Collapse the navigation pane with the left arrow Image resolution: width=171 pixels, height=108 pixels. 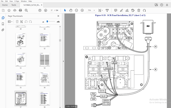[x=63, y=61]
